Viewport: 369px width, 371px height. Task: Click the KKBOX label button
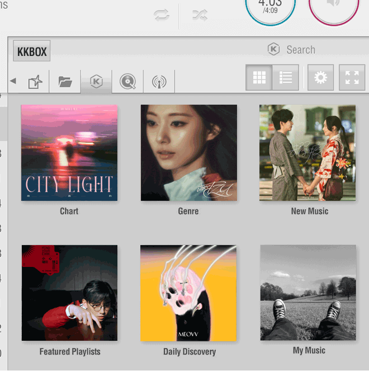[32, 52]
